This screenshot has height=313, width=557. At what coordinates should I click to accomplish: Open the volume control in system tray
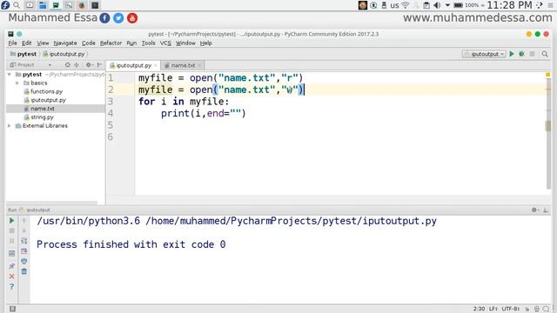(437, 5)
